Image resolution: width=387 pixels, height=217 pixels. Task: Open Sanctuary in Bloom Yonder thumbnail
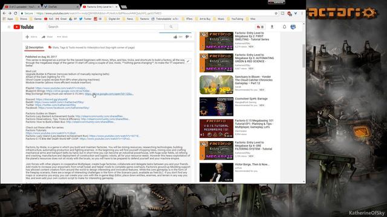[216, 84]
